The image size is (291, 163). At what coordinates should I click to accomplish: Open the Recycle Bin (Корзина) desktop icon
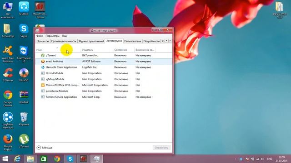pyautogui.click(x=24, y=119)
